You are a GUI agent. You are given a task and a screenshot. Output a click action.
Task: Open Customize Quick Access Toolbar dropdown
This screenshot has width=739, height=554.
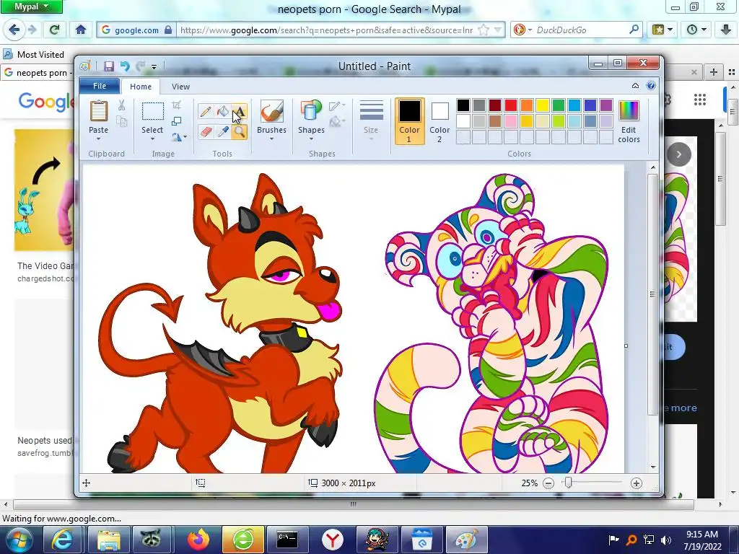point(154,67)
